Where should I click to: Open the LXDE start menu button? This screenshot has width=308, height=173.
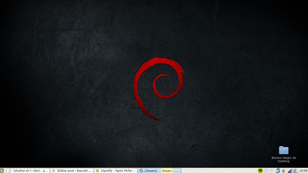tap(2, 171)
